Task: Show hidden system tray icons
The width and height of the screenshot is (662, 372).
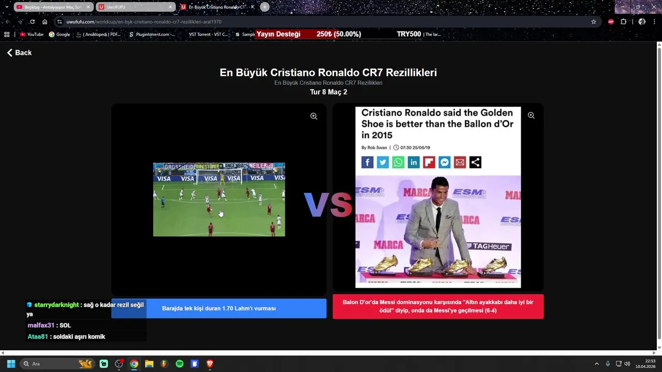Action: (x=596, y=364)
